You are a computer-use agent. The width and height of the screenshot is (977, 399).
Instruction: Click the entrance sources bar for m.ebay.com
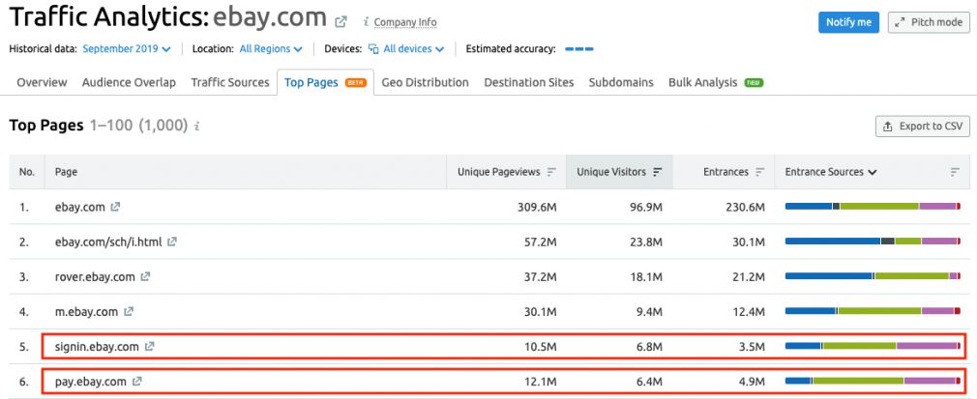point(873,311)
